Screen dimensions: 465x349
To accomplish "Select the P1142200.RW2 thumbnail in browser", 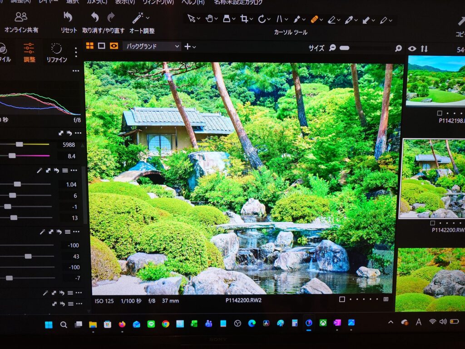I will [433, 179].
